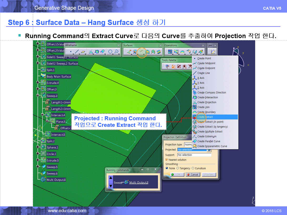Screen dimensions: 287x215
Task: Choose Create Extract from context menu
Action: coord(205,117)
